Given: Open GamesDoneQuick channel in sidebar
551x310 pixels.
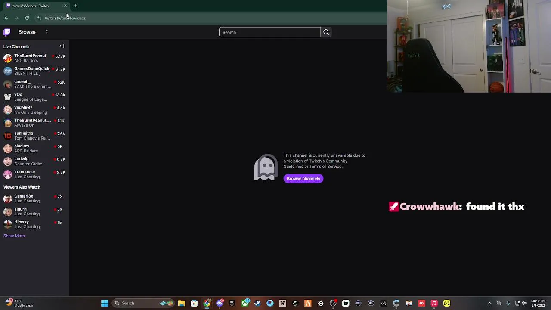Looking at the screenshot, I should point(34,71).
